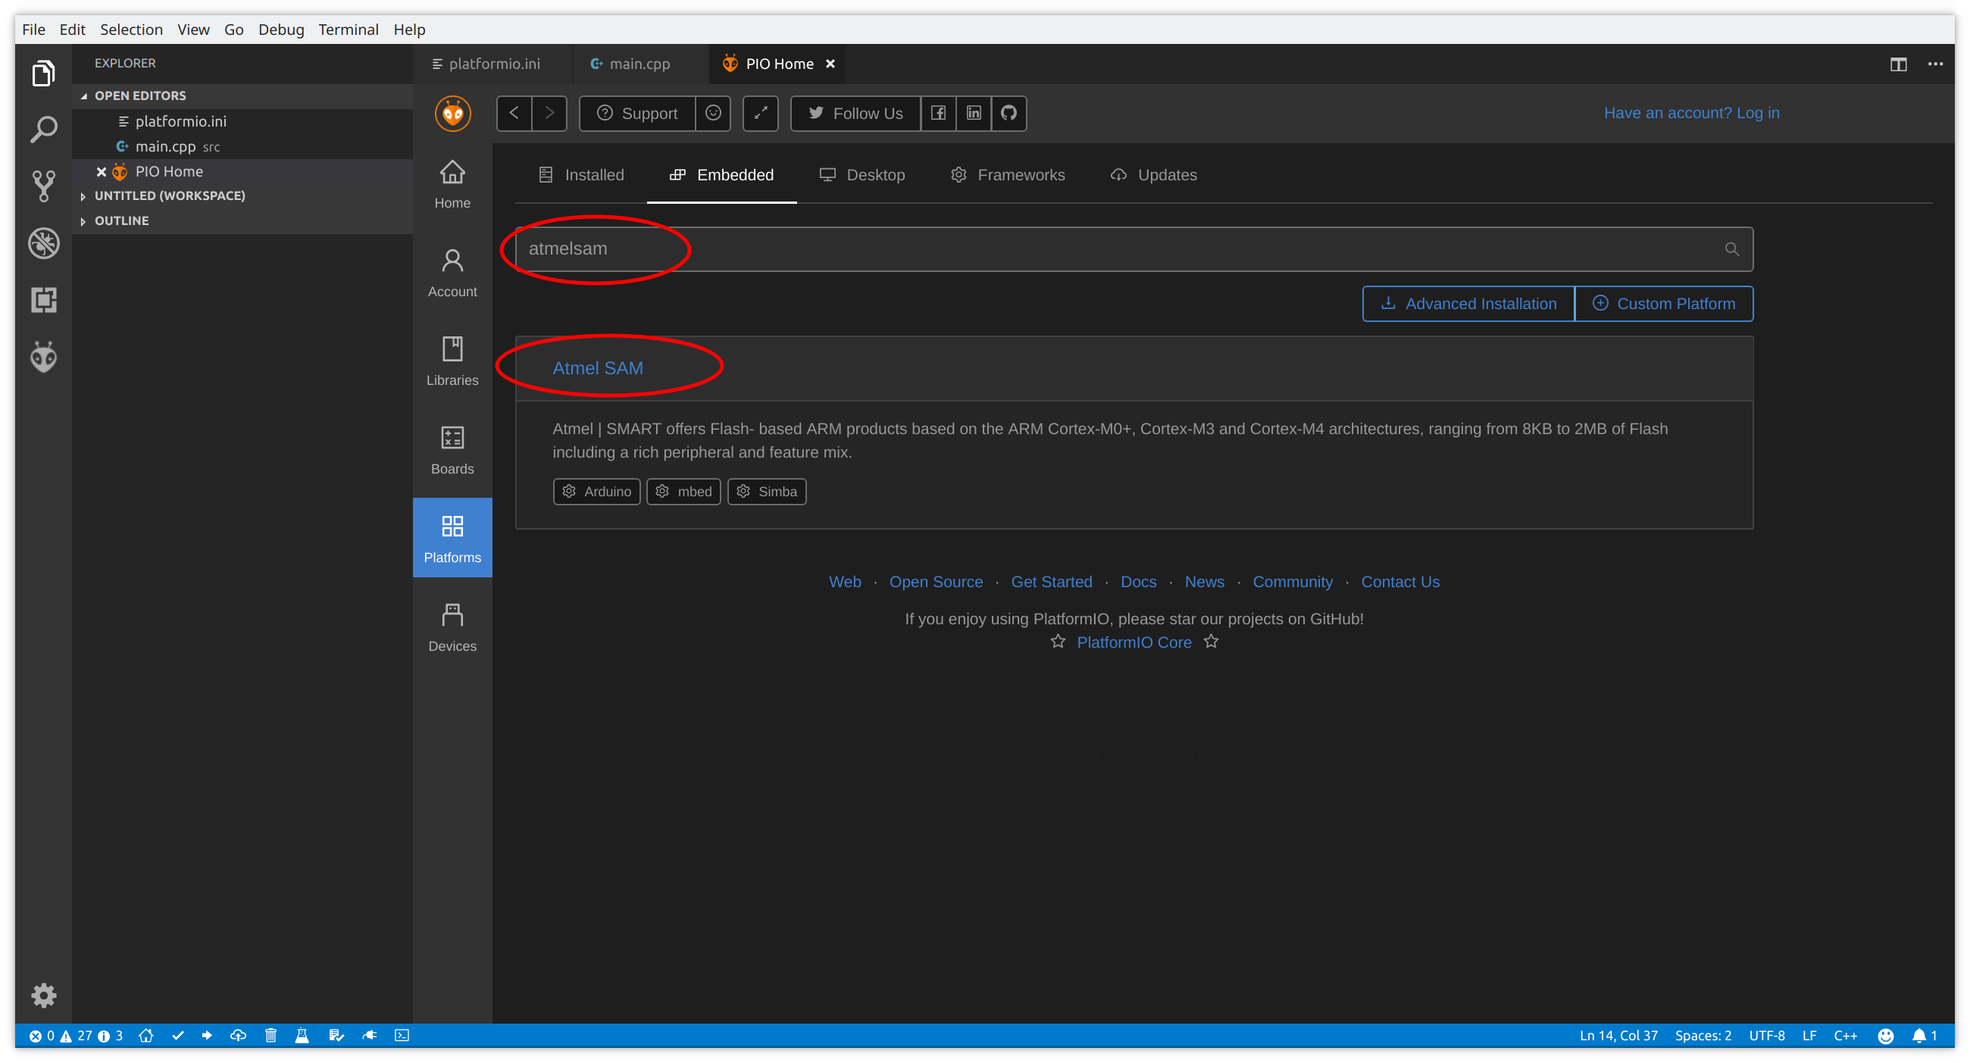This screenshot has height=1063, width=1970.
Task: Open Boards in PIO sidebar
Action: click(x=453, y=452)
